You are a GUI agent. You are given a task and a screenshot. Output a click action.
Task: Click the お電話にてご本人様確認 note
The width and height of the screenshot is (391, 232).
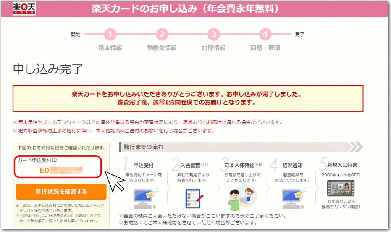point(188,222)
